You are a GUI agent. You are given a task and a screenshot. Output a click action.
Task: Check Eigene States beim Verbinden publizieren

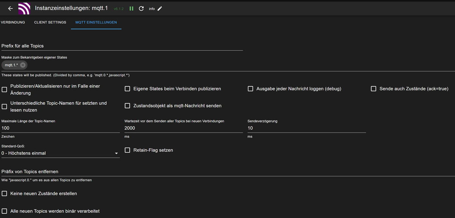[x=127, y=89]
